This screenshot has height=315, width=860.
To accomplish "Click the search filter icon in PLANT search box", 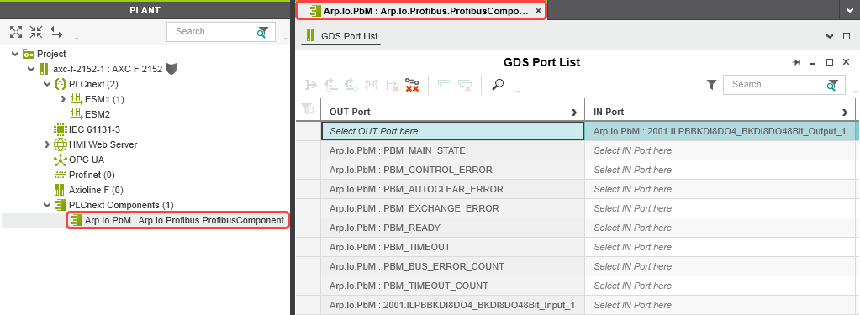I will [263, 32].
